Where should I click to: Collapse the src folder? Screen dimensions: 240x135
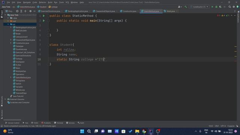point(8,24)
